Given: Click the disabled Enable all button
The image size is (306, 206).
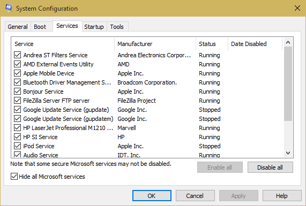Looking at the screenshot, I should 220,167.
